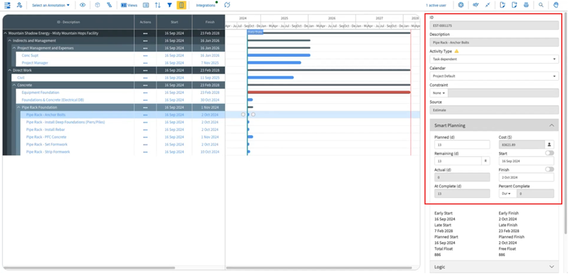Click the filter funnel icon in toolbar
568x274 pixels.
(169, 6)
